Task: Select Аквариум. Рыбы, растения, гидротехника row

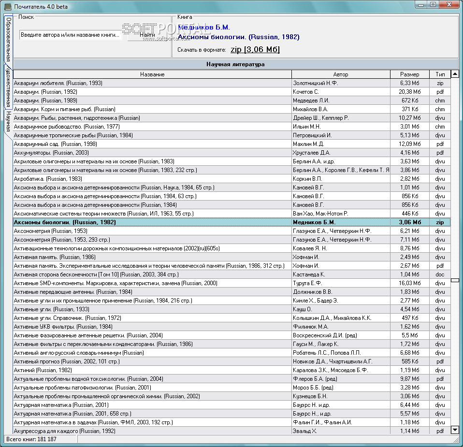Action: click(x=232, y=118)
